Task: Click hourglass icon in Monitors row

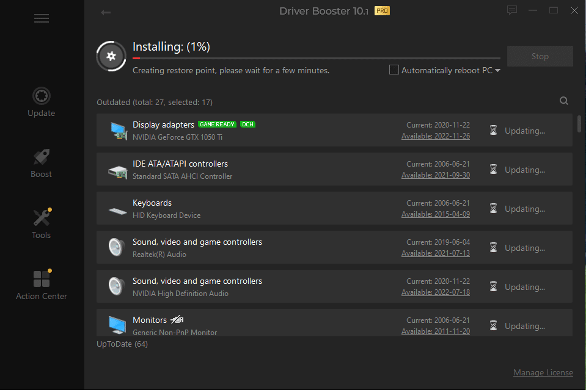Action: (x=493, y=325)
